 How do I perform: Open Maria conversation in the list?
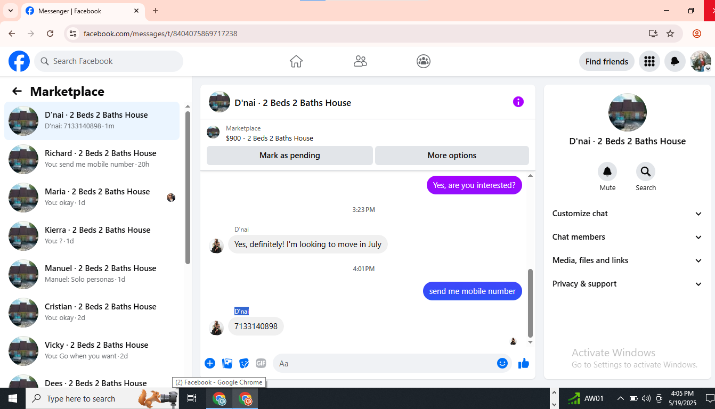[92, 198]
